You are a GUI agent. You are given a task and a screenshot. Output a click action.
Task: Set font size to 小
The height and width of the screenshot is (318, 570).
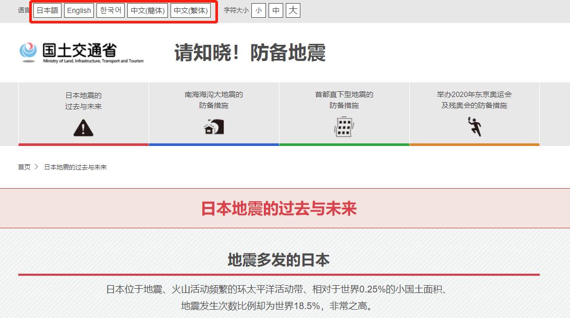click(259, 10)
